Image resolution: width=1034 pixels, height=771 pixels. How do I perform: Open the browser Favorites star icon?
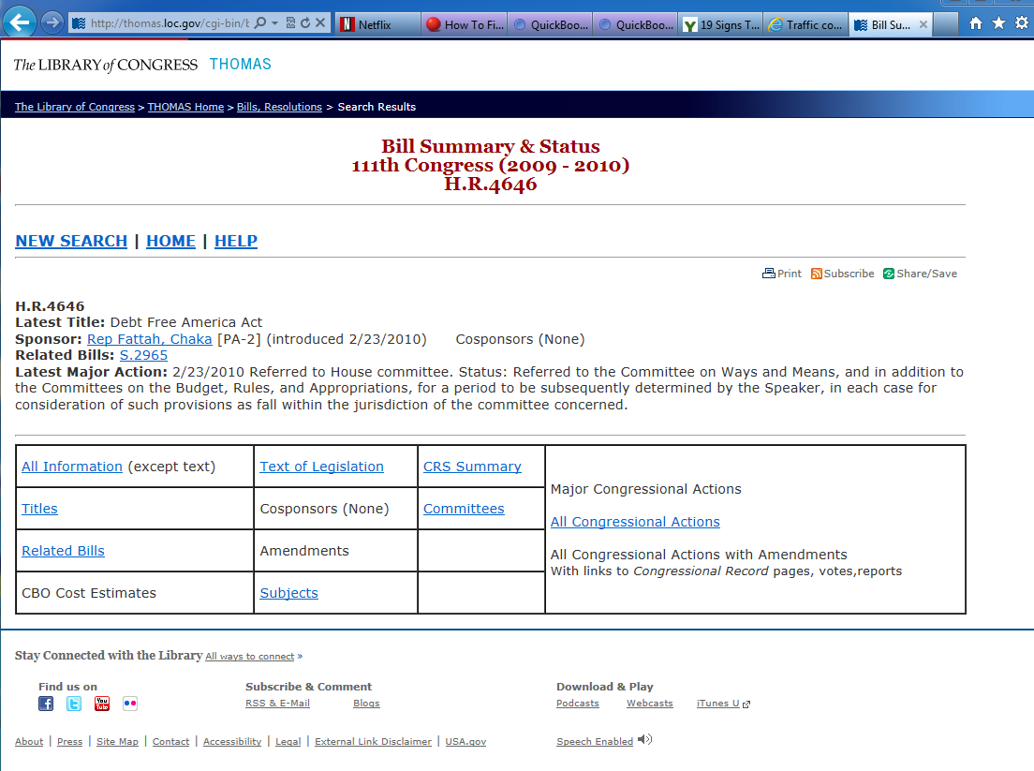(998, 23)
